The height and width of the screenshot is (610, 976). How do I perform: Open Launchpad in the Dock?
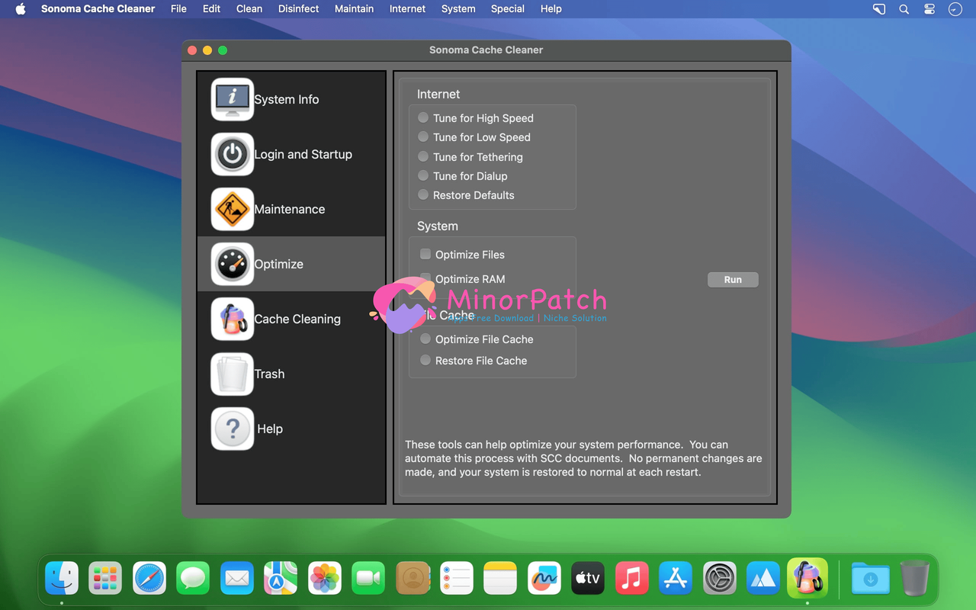tap(105, 579)
